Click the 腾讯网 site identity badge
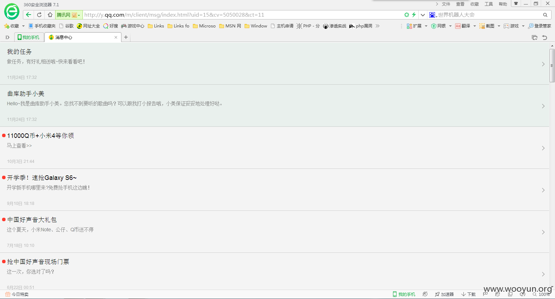The image size is (555, 299). coord(69,15)
